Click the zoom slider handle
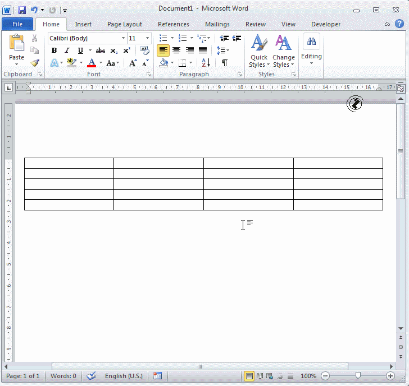The width and height of the screenshot is (409, 386). (358, 376)
